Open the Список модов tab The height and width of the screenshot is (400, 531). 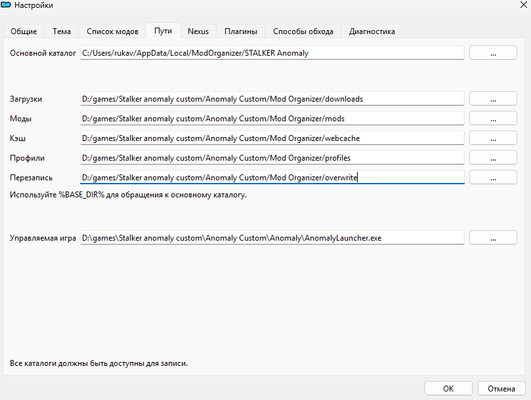click(x=112, y=31)
